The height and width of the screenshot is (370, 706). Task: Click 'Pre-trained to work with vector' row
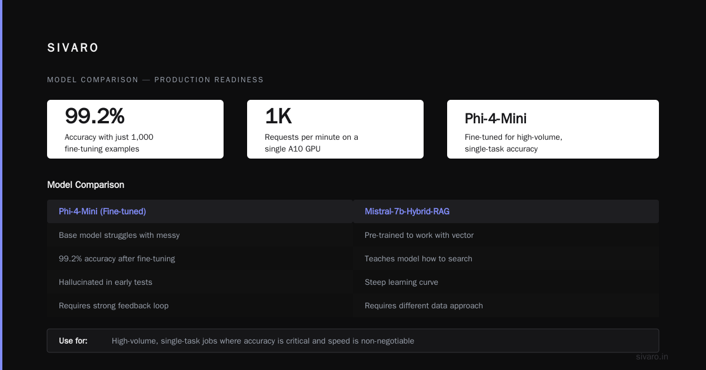click(x=506, y=235)
